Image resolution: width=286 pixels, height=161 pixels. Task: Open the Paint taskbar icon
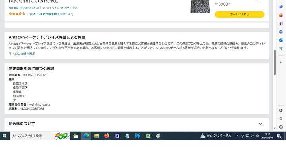click(x=158, y=136)
